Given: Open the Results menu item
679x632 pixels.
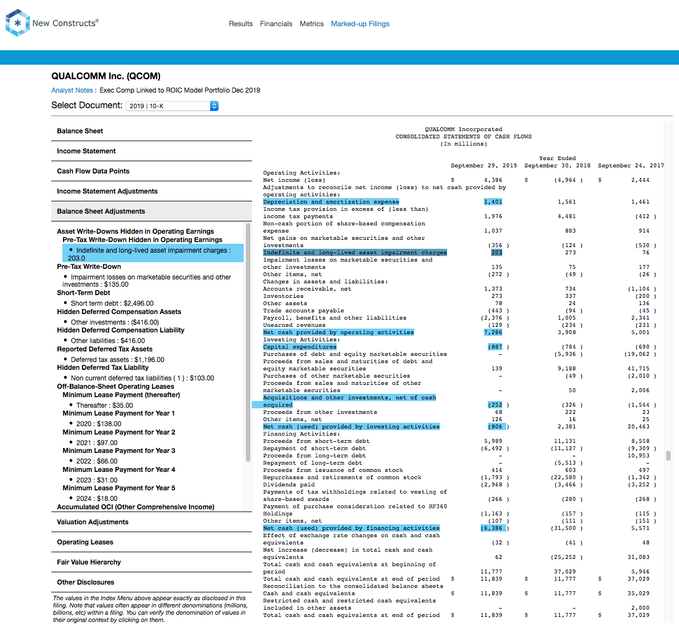Looking at the screenshot, I should 241,24.
